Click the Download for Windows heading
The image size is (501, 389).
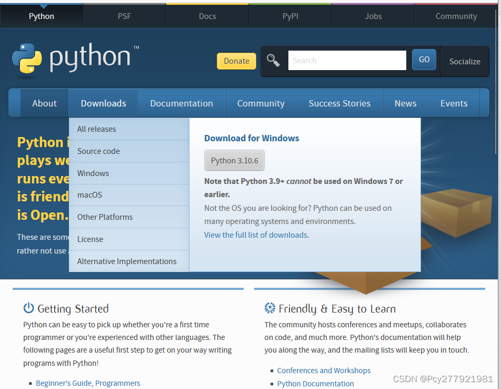252,138
